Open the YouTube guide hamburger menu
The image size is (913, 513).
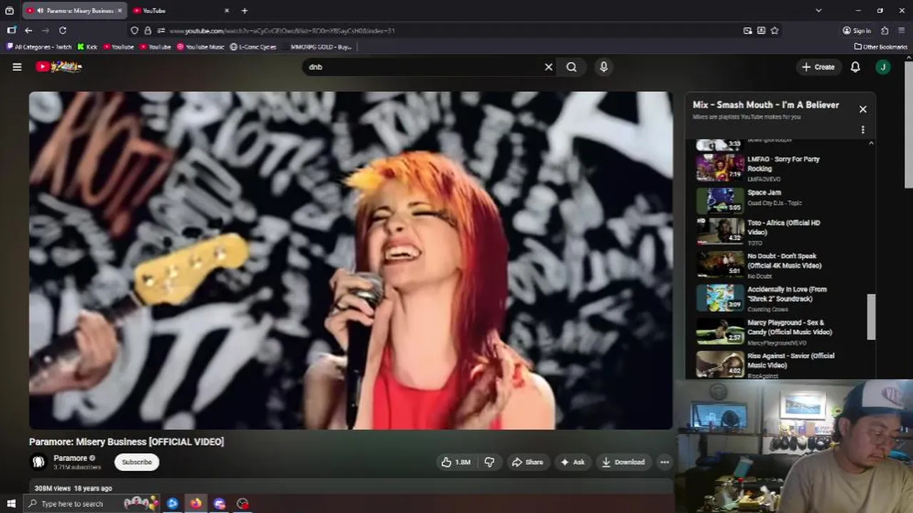click(x=17, y=67)
